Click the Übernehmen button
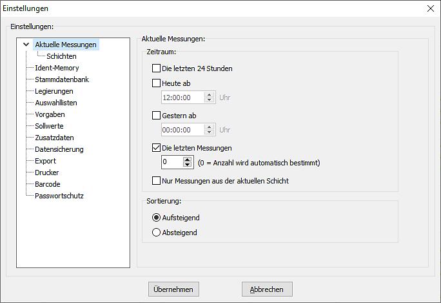The image size is (441, 303). 173,289
